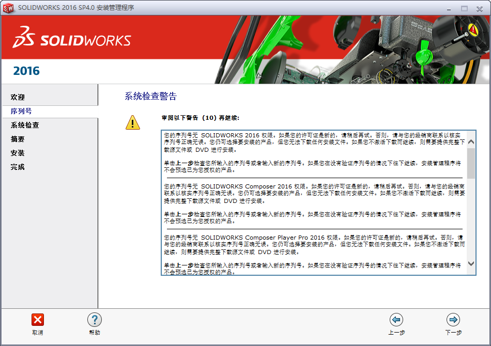Viewport: 491px width, 346px height.
Task: Select the 序列号 step in sidebar
Action: coord(21,111)
